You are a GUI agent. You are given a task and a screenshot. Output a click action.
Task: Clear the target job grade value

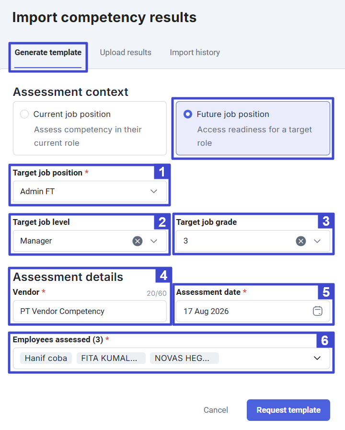(300, 241)
